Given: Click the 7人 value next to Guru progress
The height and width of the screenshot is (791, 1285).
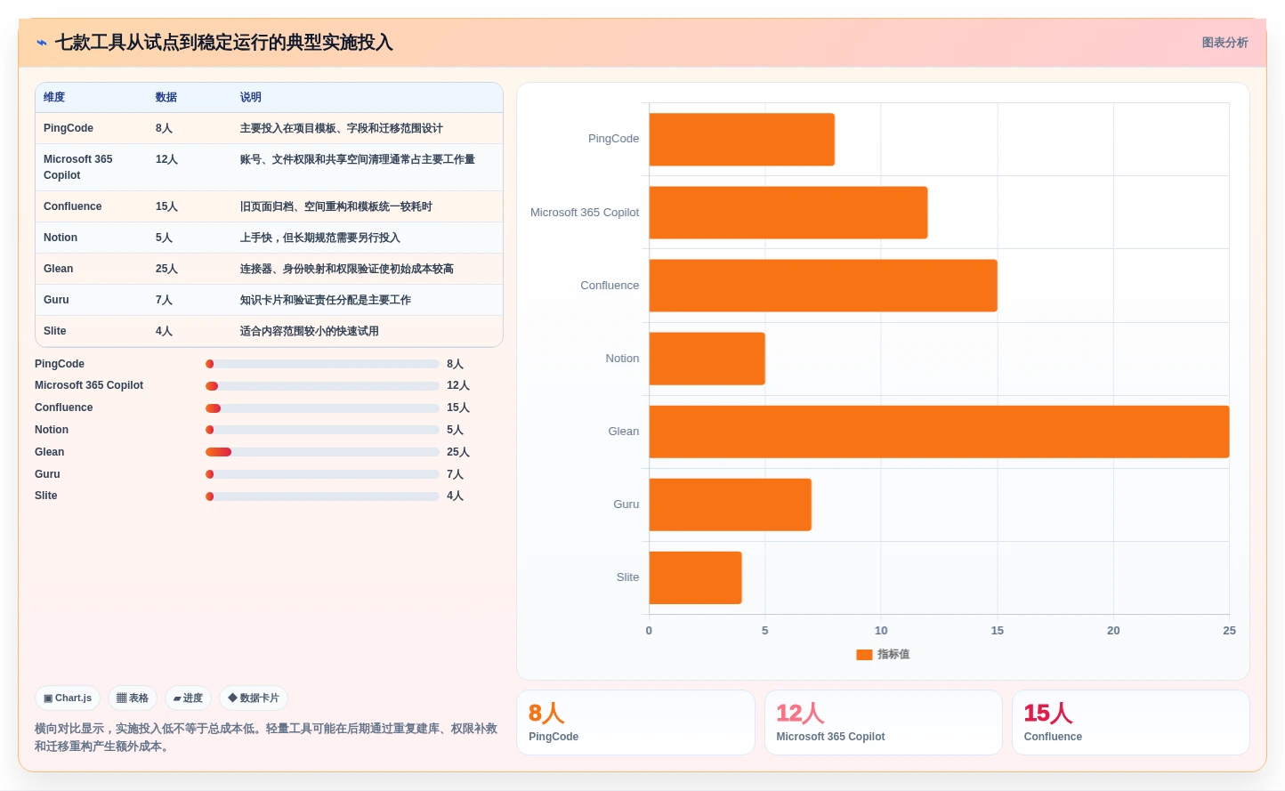Looking at the screenshot, I should [455, 474].
